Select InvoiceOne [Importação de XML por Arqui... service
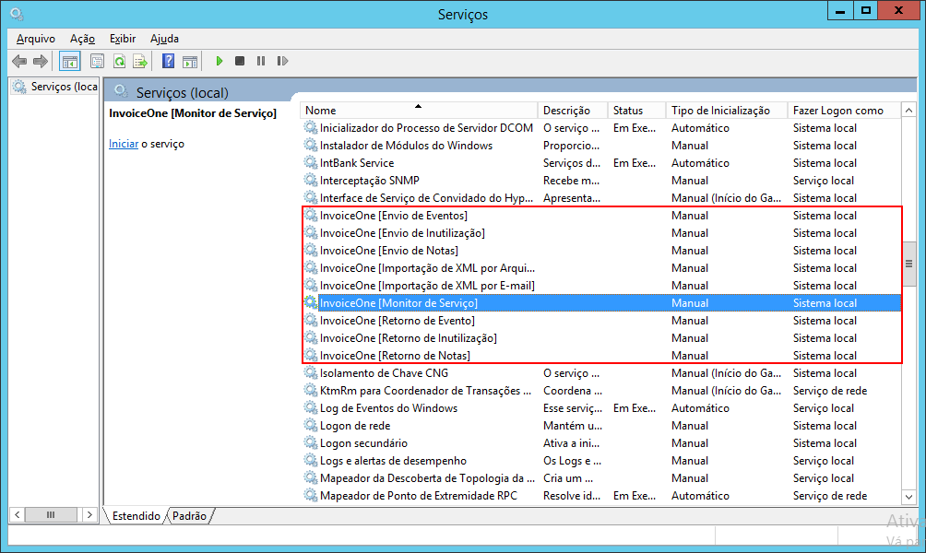The image size is (926, 553). (x=601, y=268)
